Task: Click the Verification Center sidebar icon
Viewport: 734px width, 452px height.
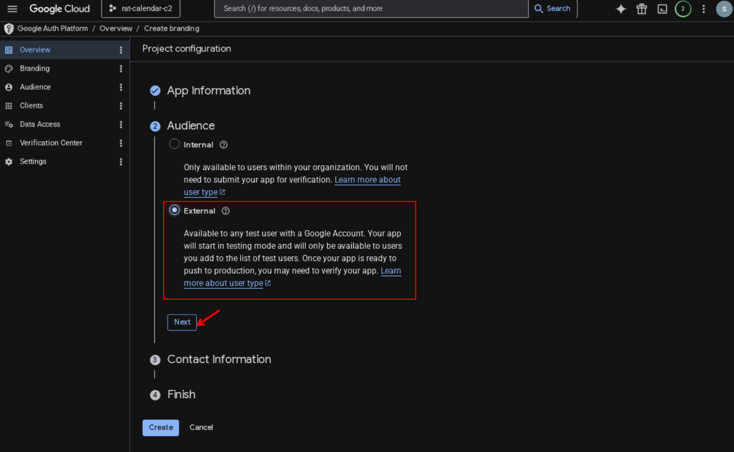Action: (9, 143)
